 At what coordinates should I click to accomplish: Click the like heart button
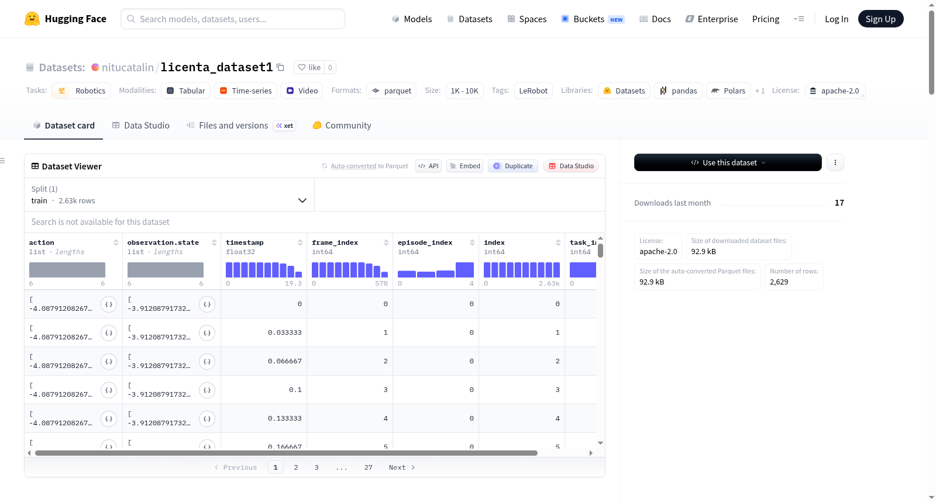click(309, 67)
